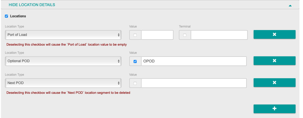Image resolution: width=303 pixels, height=118 pixels.
Task: Delete the Optional POD location row
Action: [274, 61]
